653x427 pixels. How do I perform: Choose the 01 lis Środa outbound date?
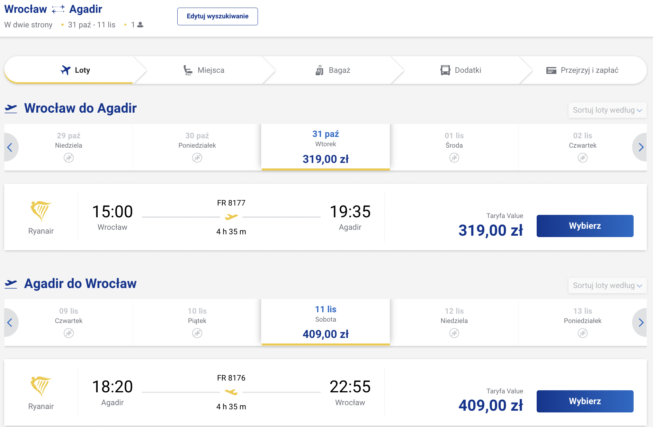(454, 147)
